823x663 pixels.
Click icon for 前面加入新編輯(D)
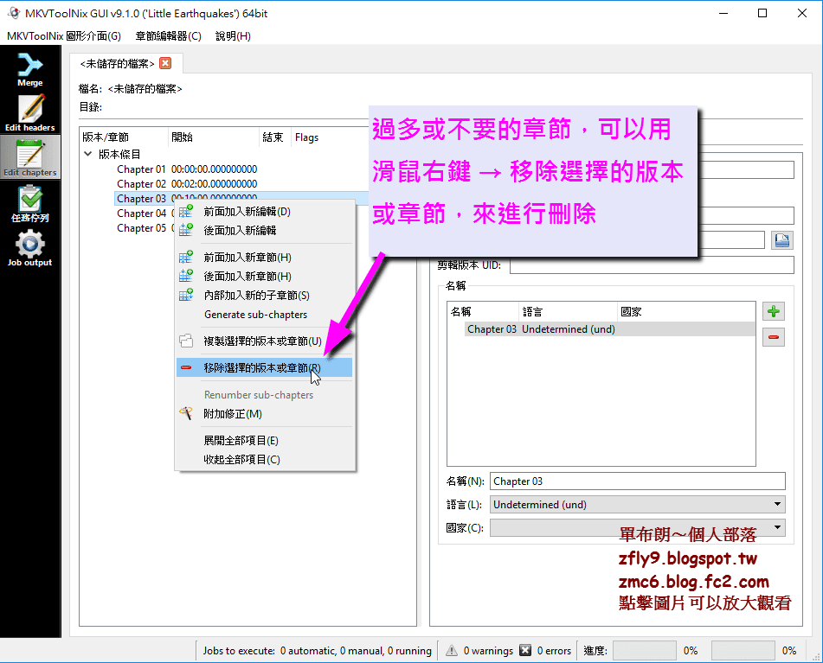tap(186, 211)
